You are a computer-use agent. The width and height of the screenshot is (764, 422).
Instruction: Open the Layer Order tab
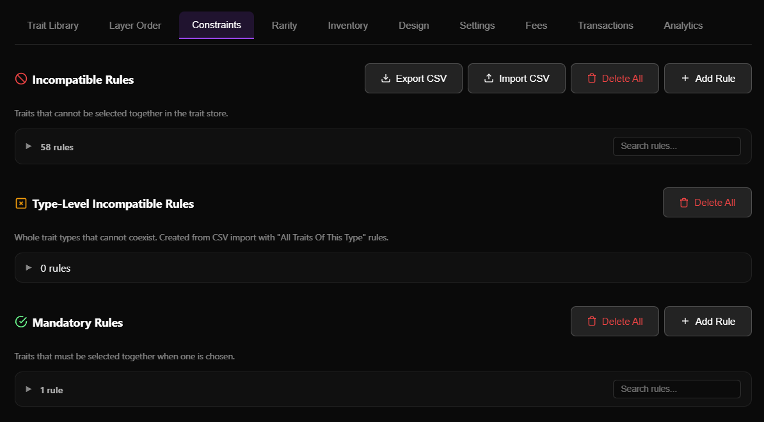135,26
